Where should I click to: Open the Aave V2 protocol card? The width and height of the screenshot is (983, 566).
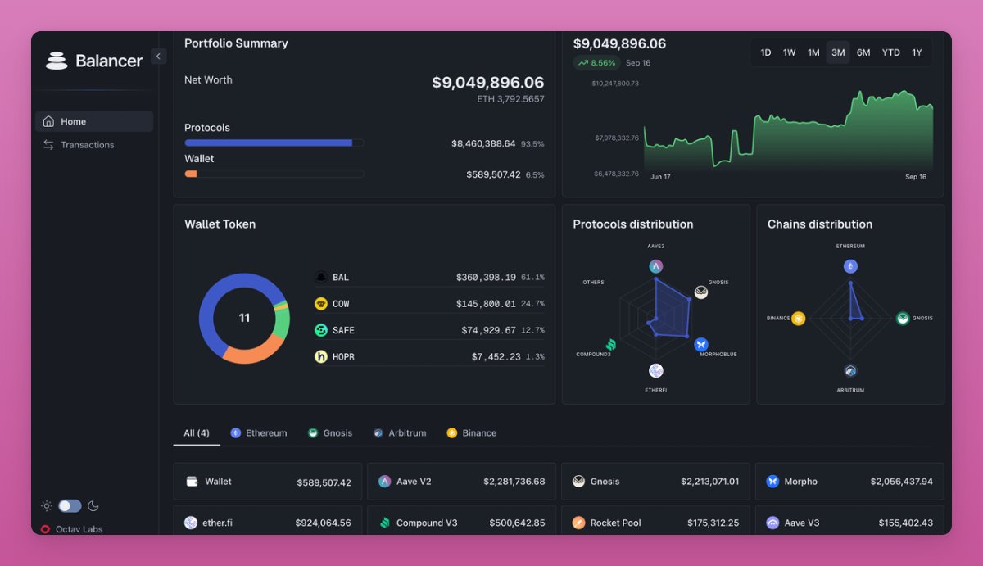tap(461, 482)
